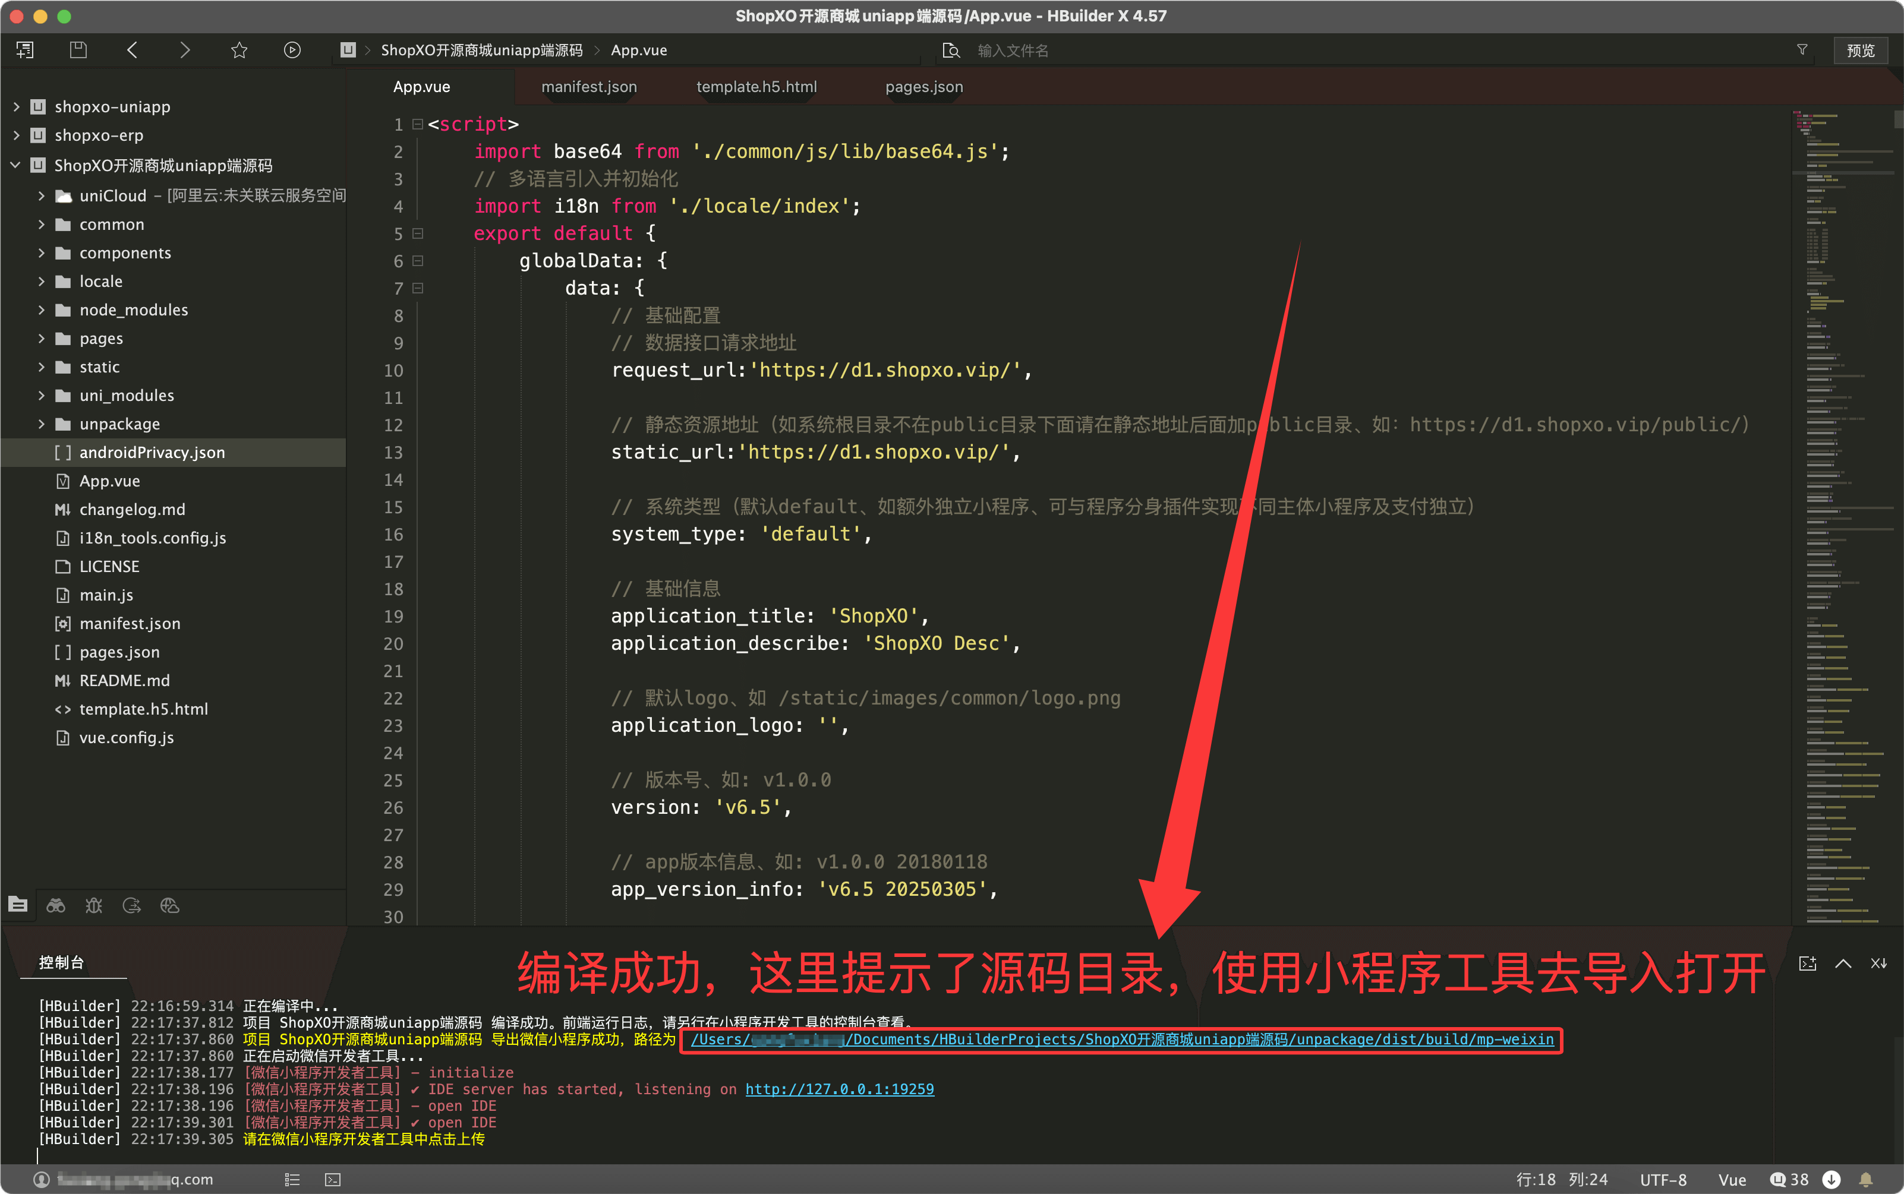Screen dimensions: 1904x1194
Task: Click the line and column indicator 行:18 列:24
Action: click(x=1561, y=1179)
